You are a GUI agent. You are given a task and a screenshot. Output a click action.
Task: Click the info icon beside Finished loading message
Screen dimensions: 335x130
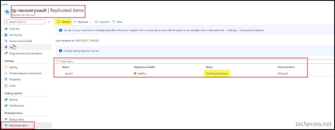[61, 51]
